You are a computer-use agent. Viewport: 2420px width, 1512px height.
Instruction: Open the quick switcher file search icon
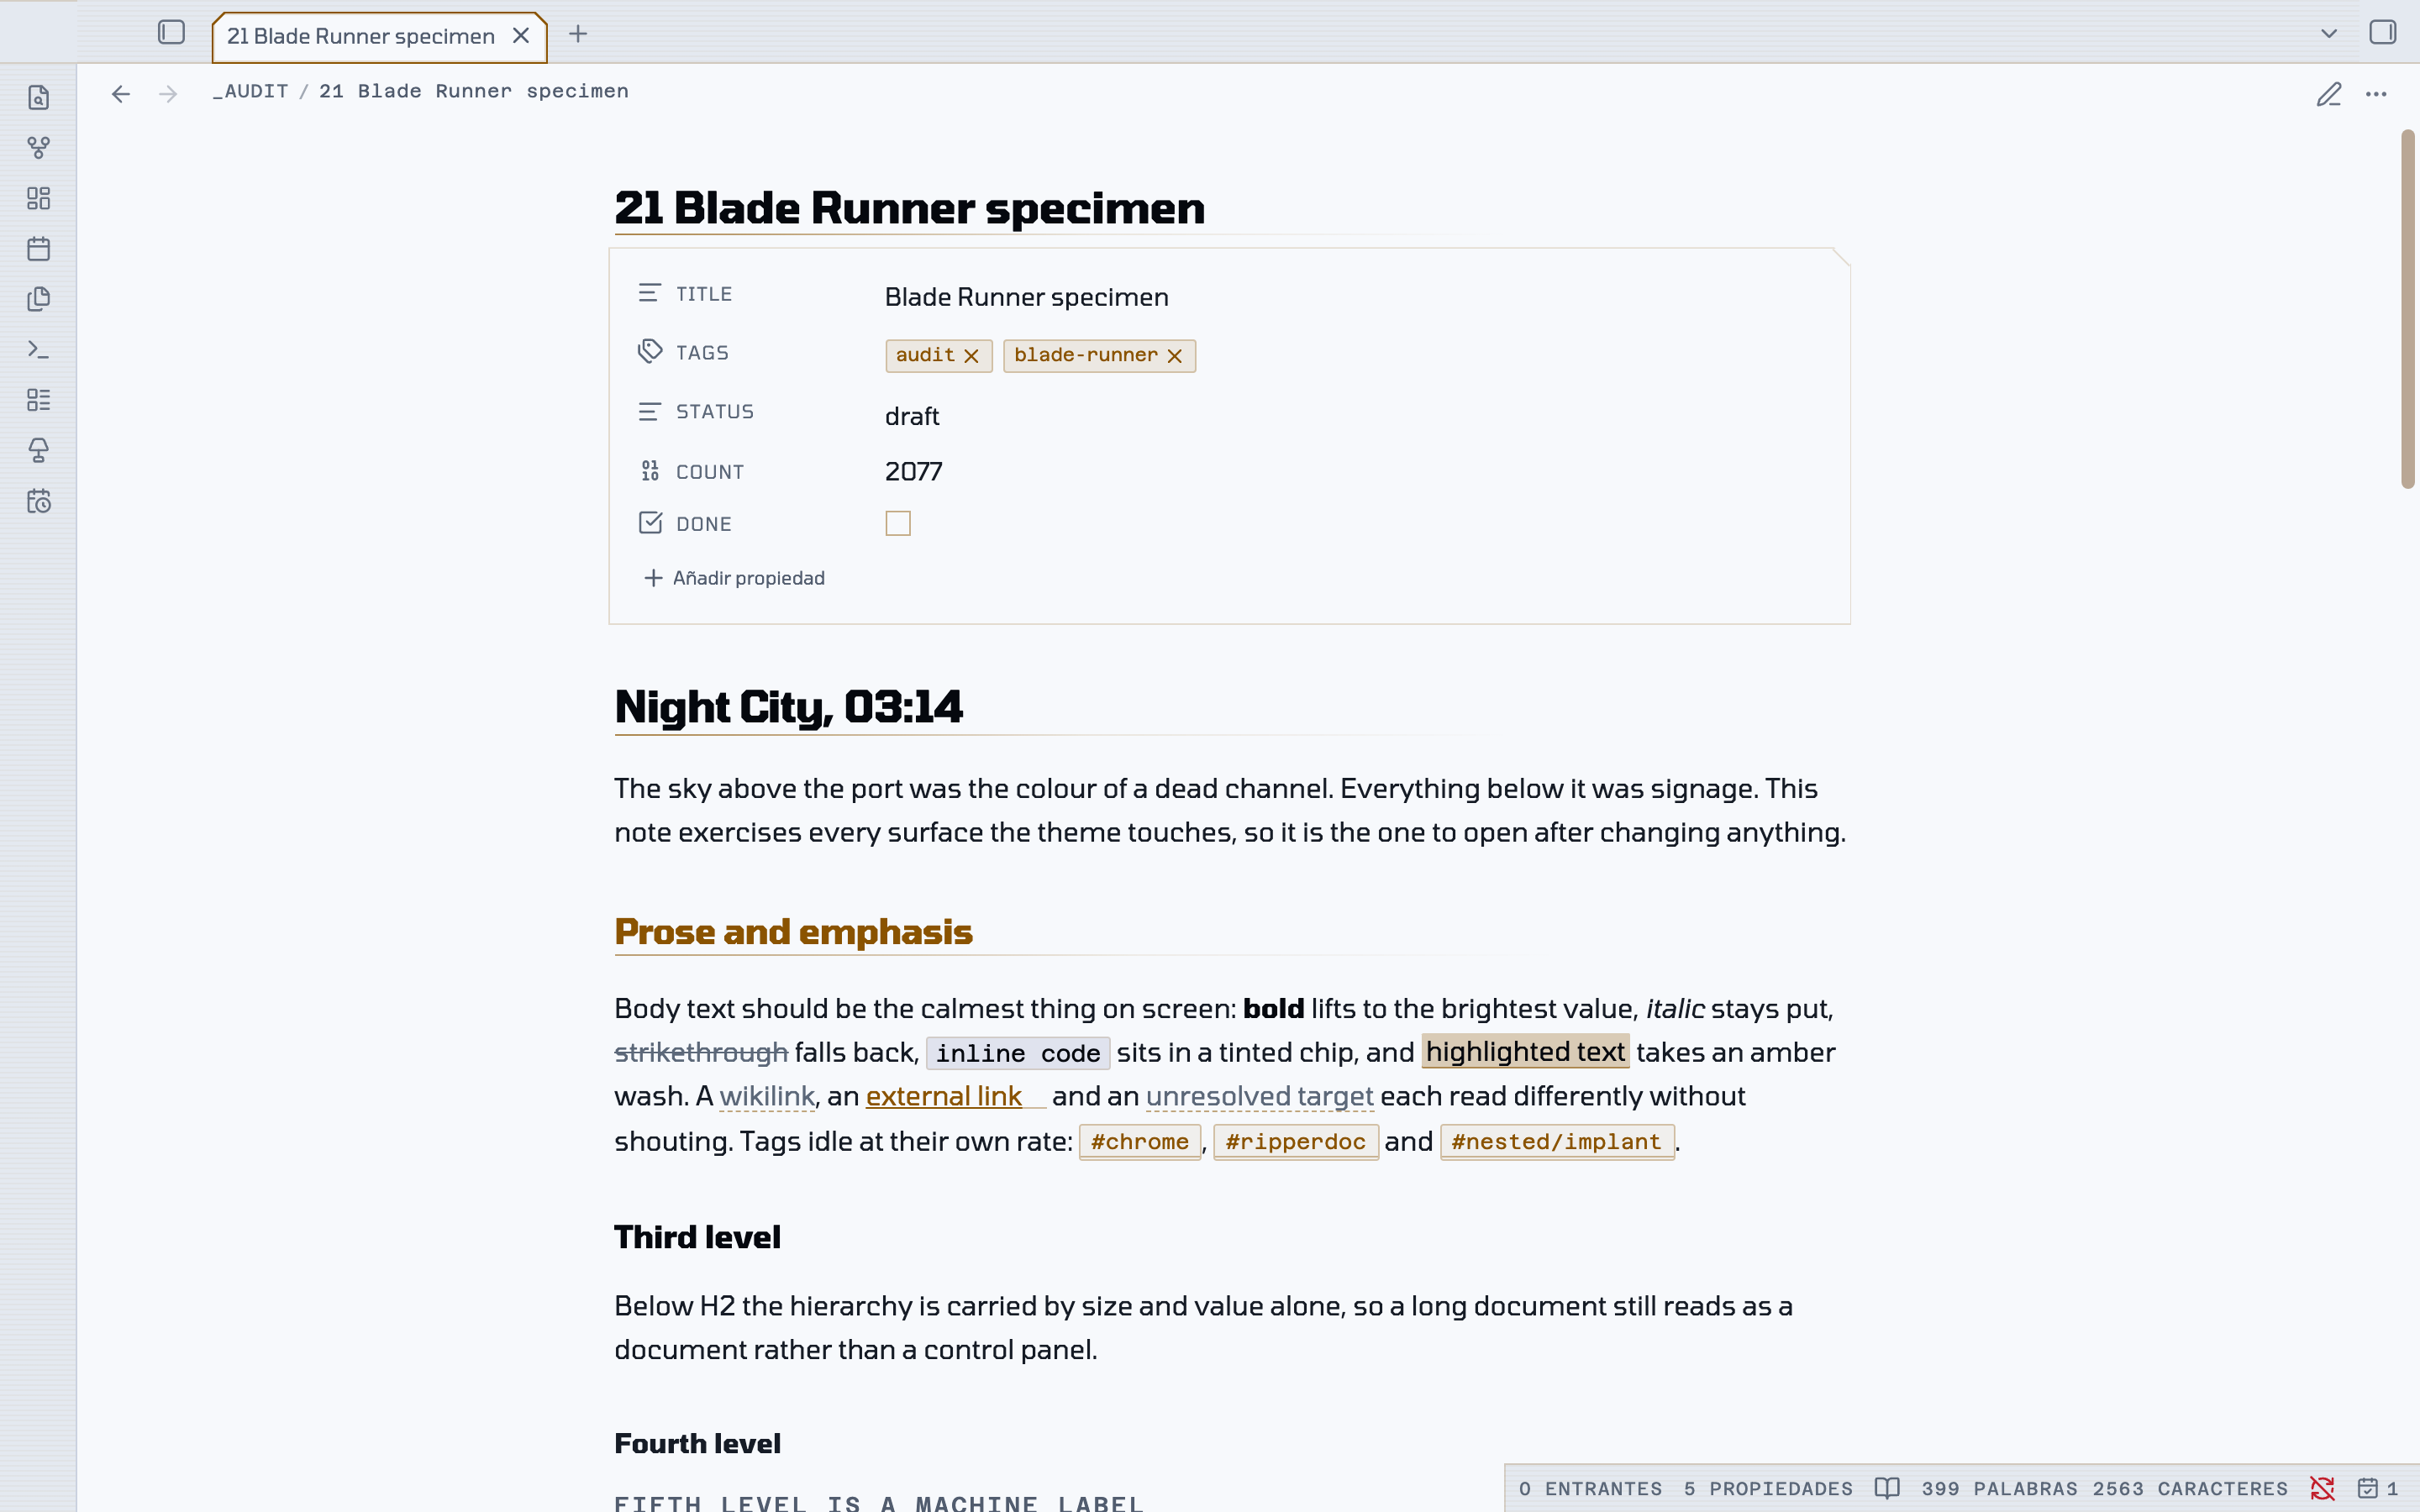38,97
